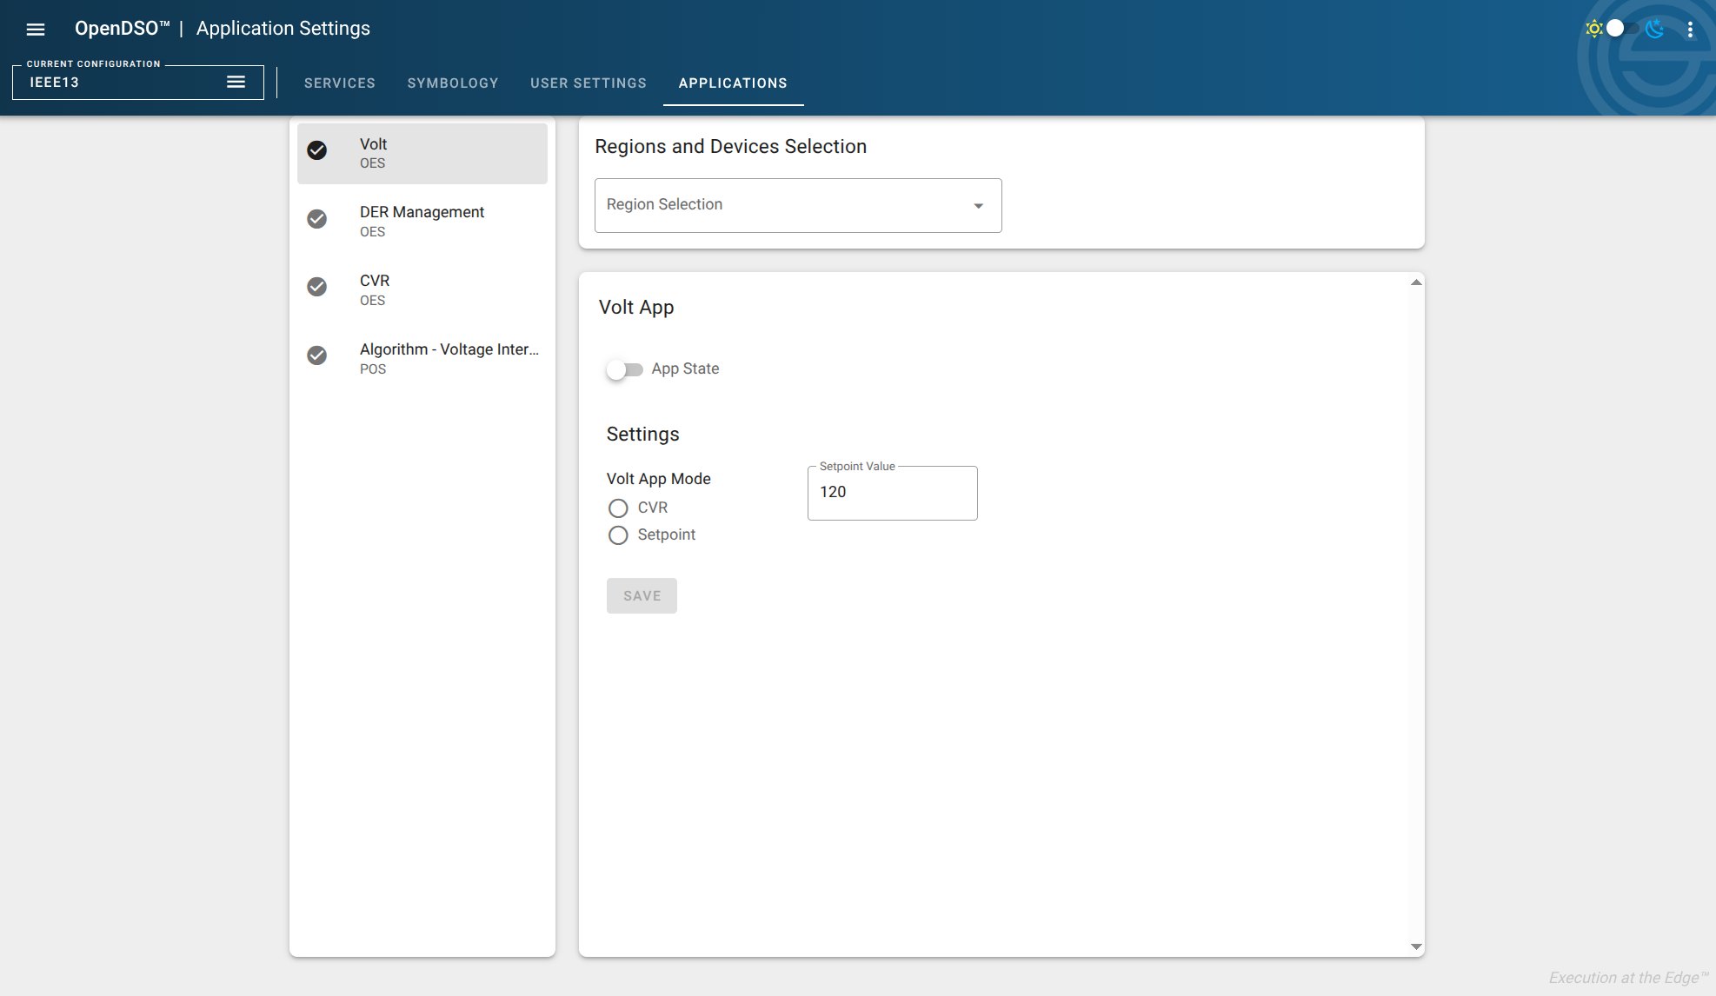This screenshot has height=996, width=1716.
Task: Click the scroll down arrow in Volt App panel
Action: point(1416,946)
